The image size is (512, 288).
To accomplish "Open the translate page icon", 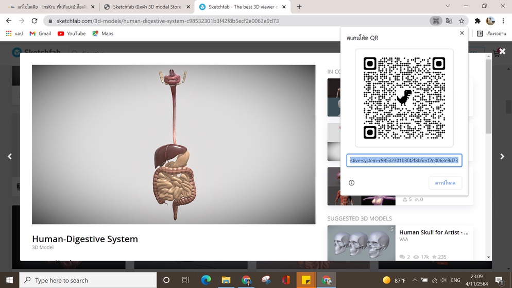I will point(449,21).
